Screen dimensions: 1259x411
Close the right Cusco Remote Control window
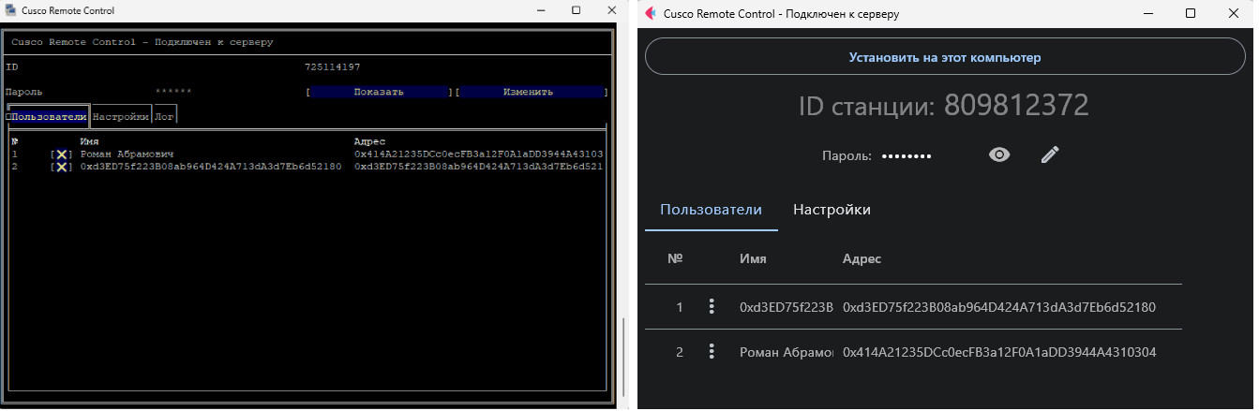[x=1234, y=13]
